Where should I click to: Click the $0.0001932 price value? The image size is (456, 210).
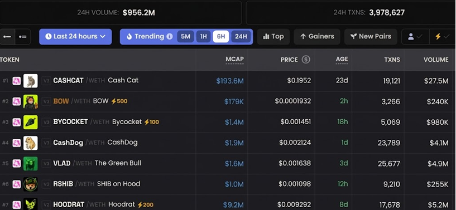(x=293, y=101)
